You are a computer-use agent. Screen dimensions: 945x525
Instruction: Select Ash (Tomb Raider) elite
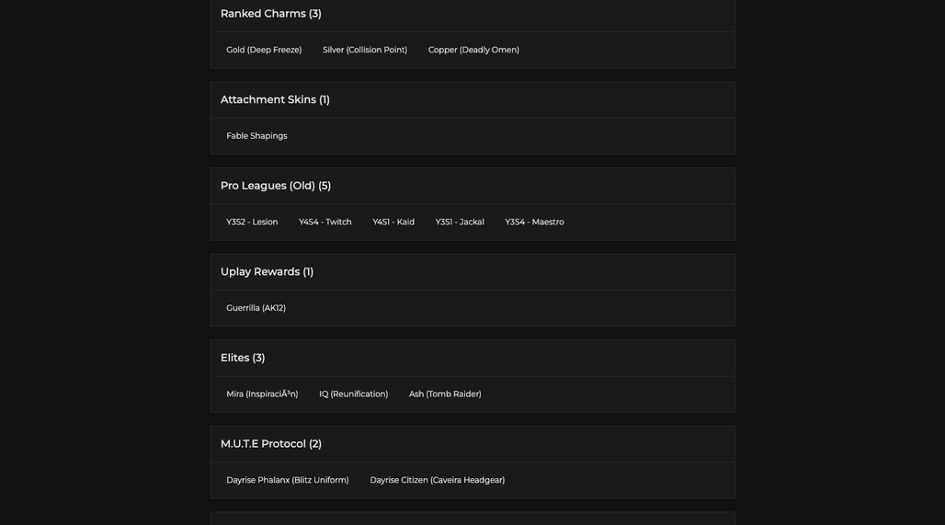click(445, 394)
